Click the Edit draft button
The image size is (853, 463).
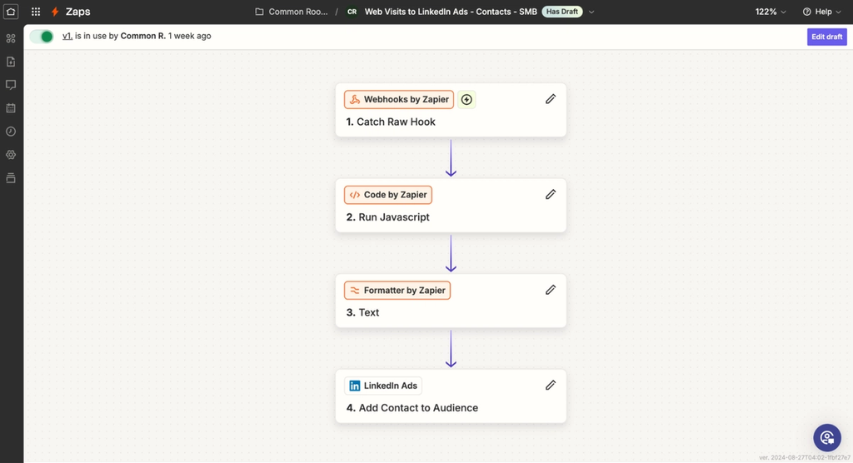(x=826, y=37)
